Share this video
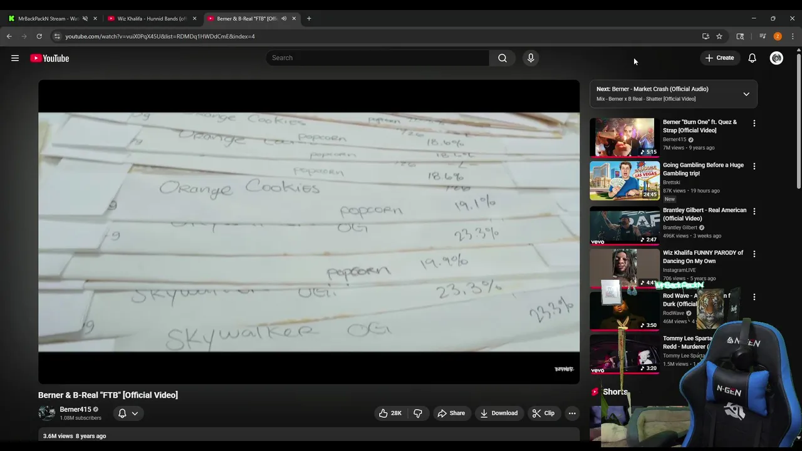802x451 pixels. coord(451,413)
